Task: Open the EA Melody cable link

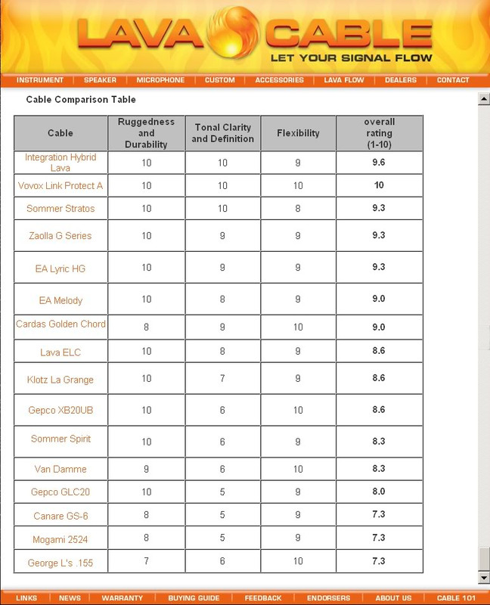Action: [60, 300]
